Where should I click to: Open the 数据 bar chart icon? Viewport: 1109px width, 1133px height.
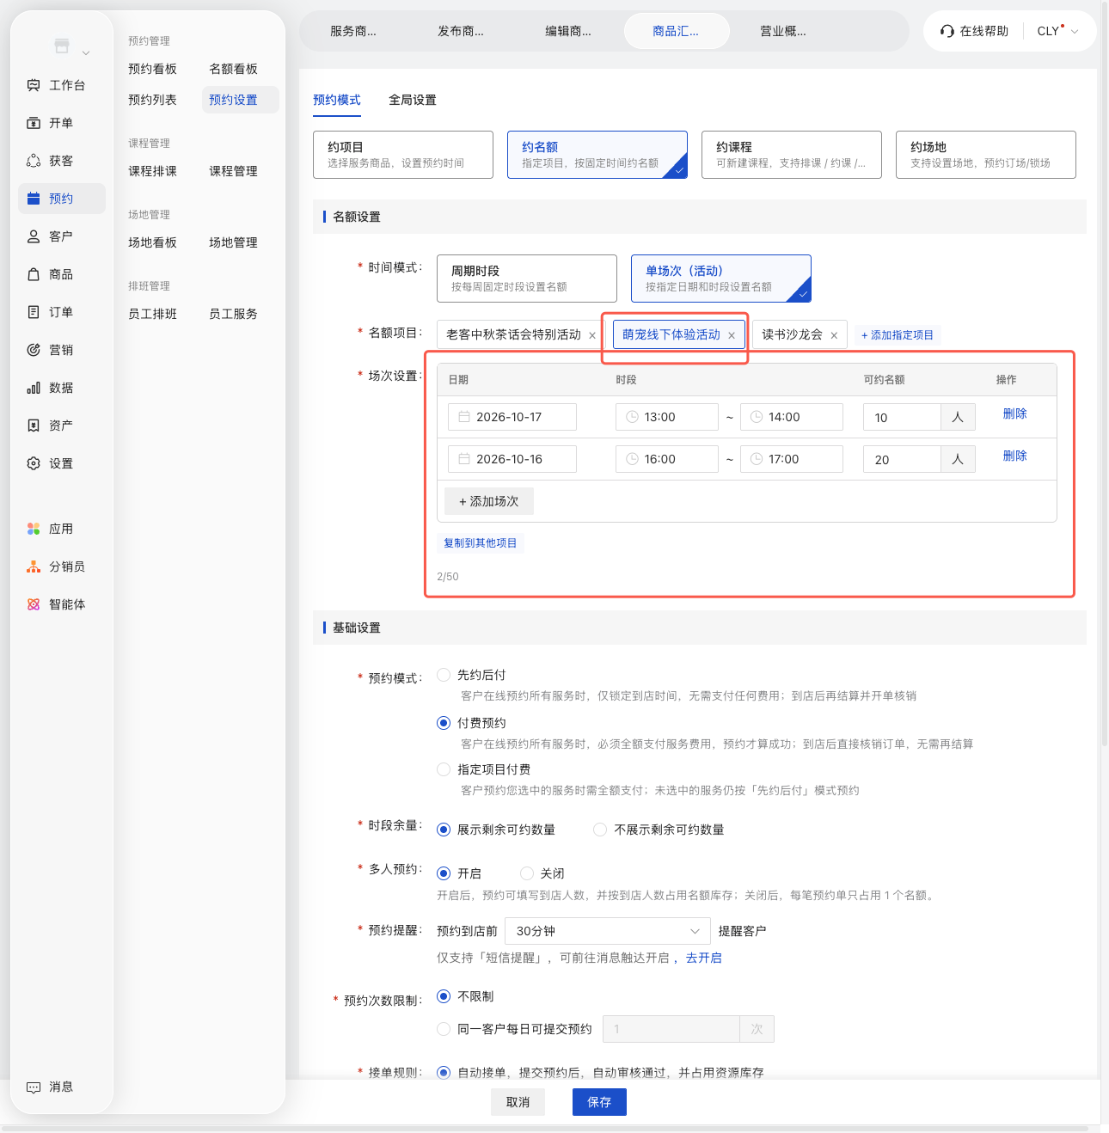34,388
